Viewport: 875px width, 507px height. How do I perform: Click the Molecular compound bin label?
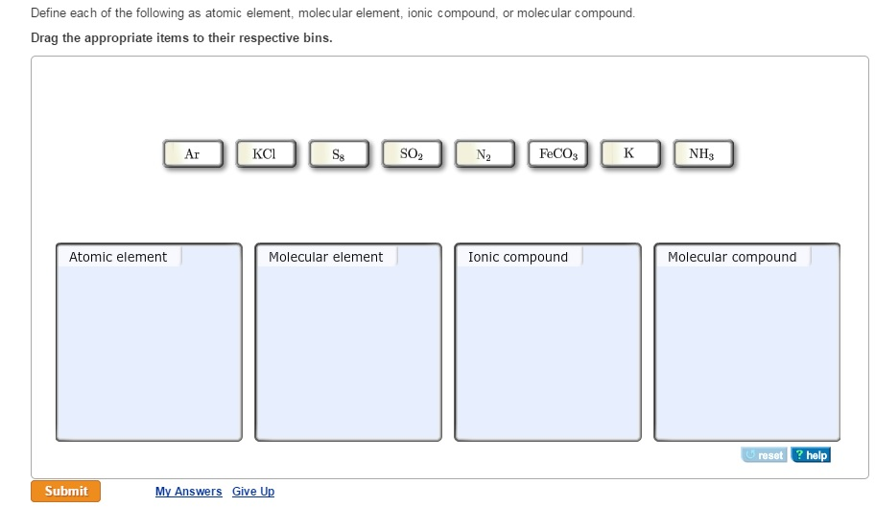(x=732, y=257)
